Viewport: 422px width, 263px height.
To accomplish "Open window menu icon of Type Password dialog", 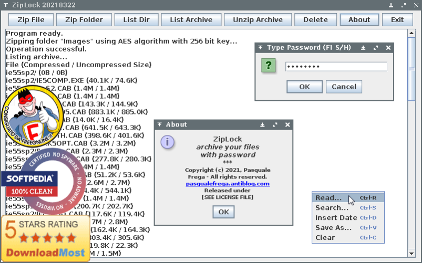I will [x=261, y=48].
